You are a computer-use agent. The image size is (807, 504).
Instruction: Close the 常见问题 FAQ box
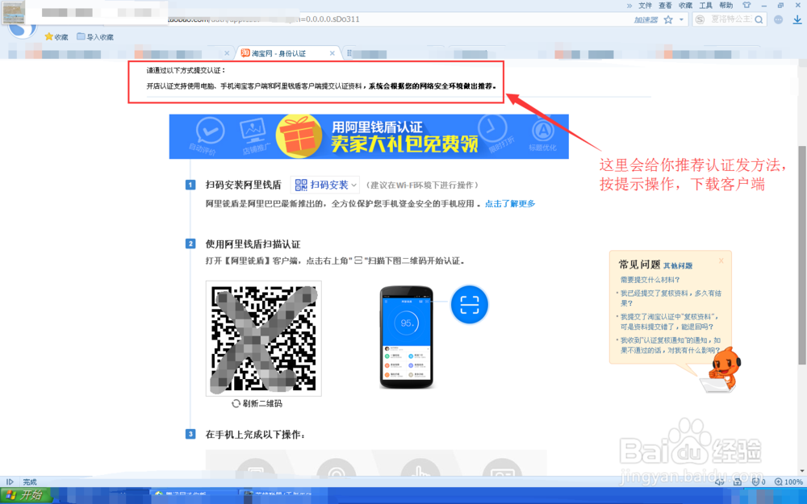pyautogui.click(x=721, y=260)
